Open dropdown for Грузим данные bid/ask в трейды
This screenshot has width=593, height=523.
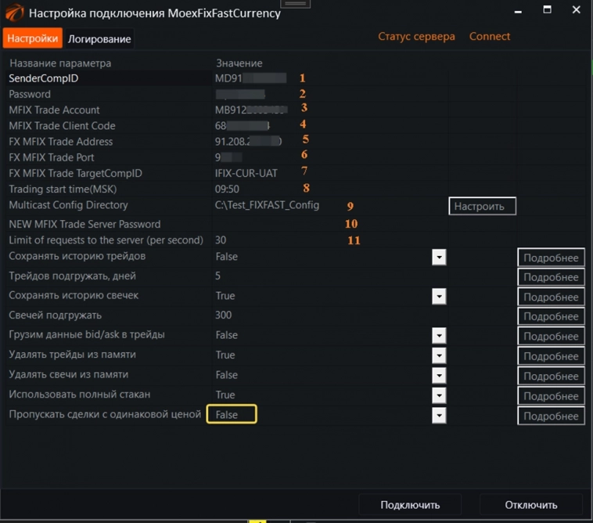click(x=439, y=336)
